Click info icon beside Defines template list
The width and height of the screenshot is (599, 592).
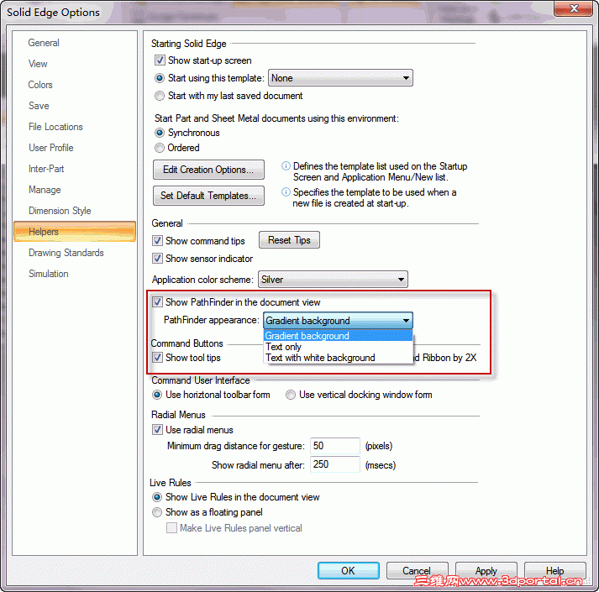(286, 165)
